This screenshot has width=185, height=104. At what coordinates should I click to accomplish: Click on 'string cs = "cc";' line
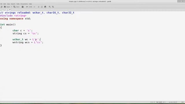tap(25, 34)
